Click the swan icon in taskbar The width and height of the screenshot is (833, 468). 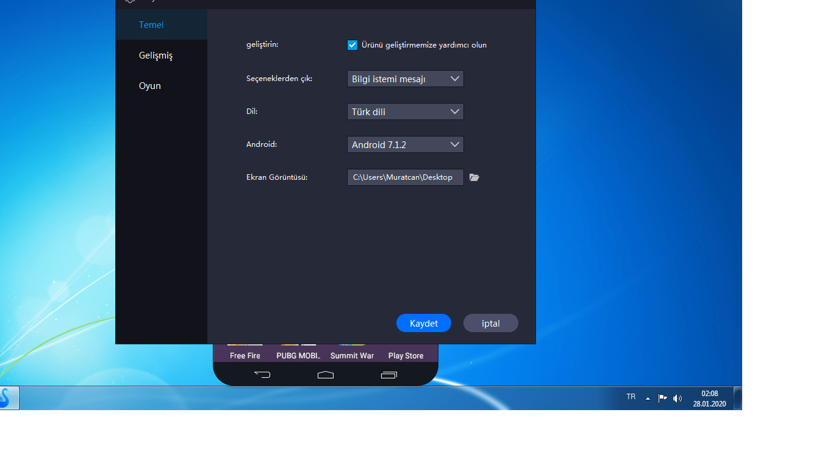8,398
